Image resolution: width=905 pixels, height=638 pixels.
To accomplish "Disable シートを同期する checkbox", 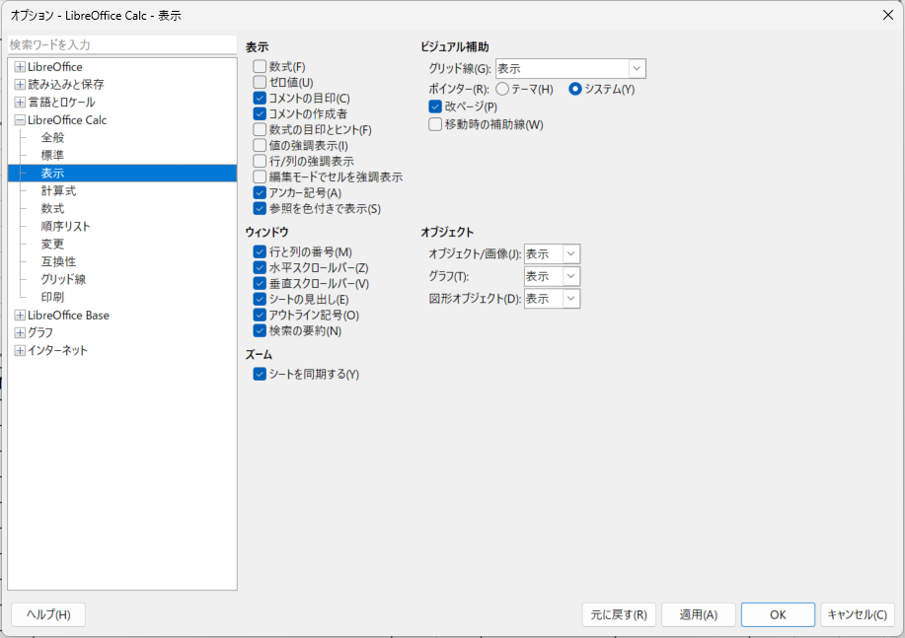I will [x=261, y=375].
